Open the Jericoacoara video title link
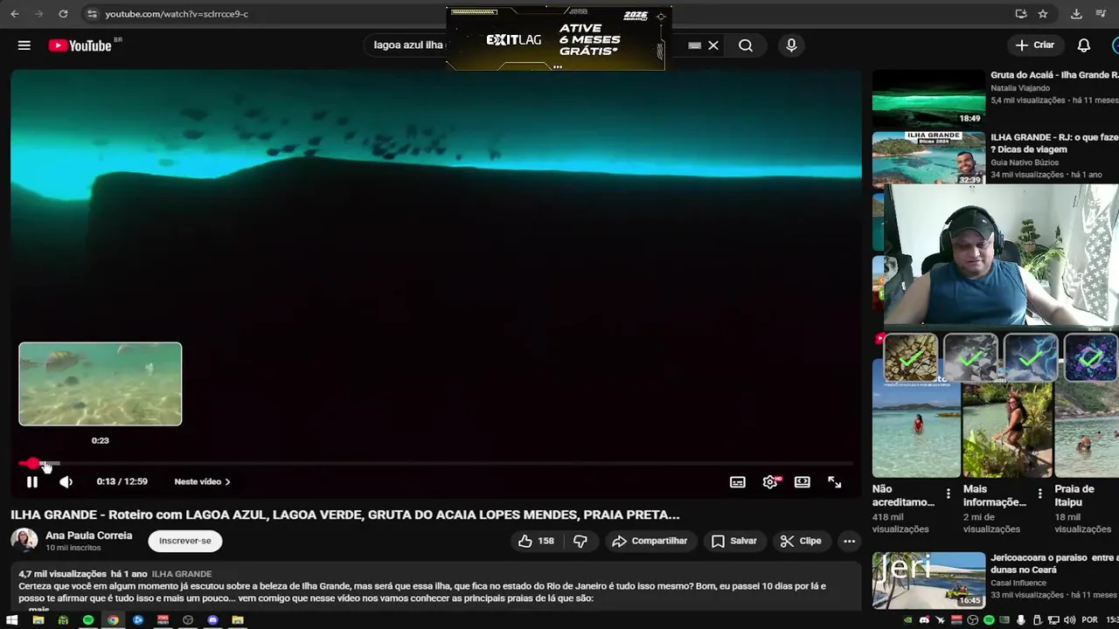This screenshot has height=629, width=1119. (x=1054, y=563)
